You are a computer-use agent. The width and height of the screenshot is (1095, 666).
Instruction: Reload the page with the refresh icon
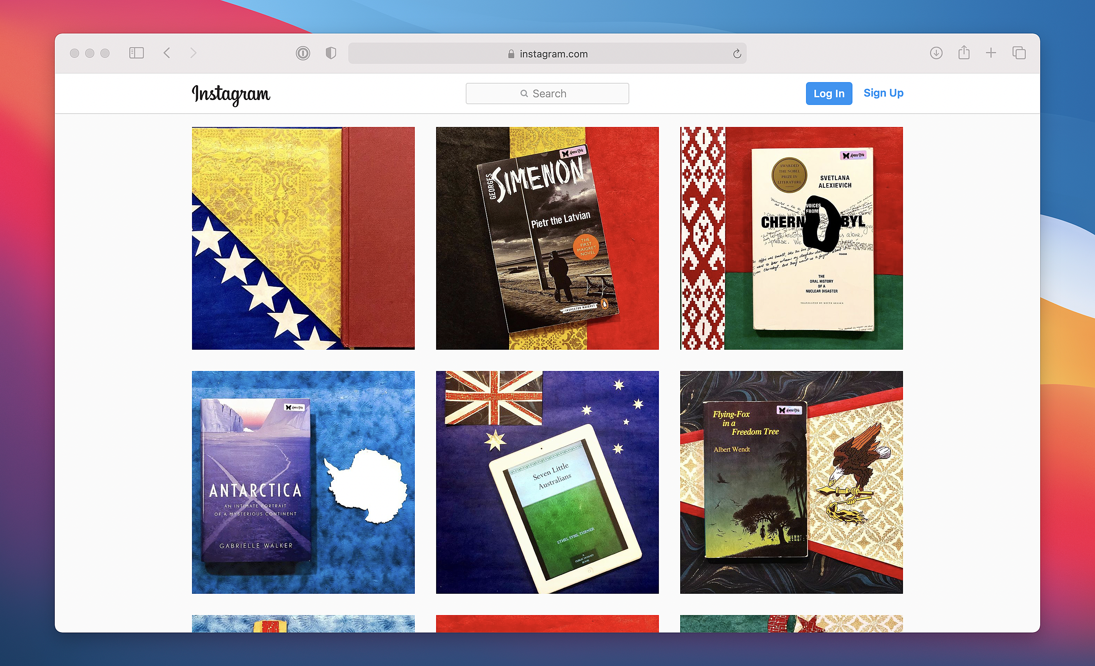point(737,54)
